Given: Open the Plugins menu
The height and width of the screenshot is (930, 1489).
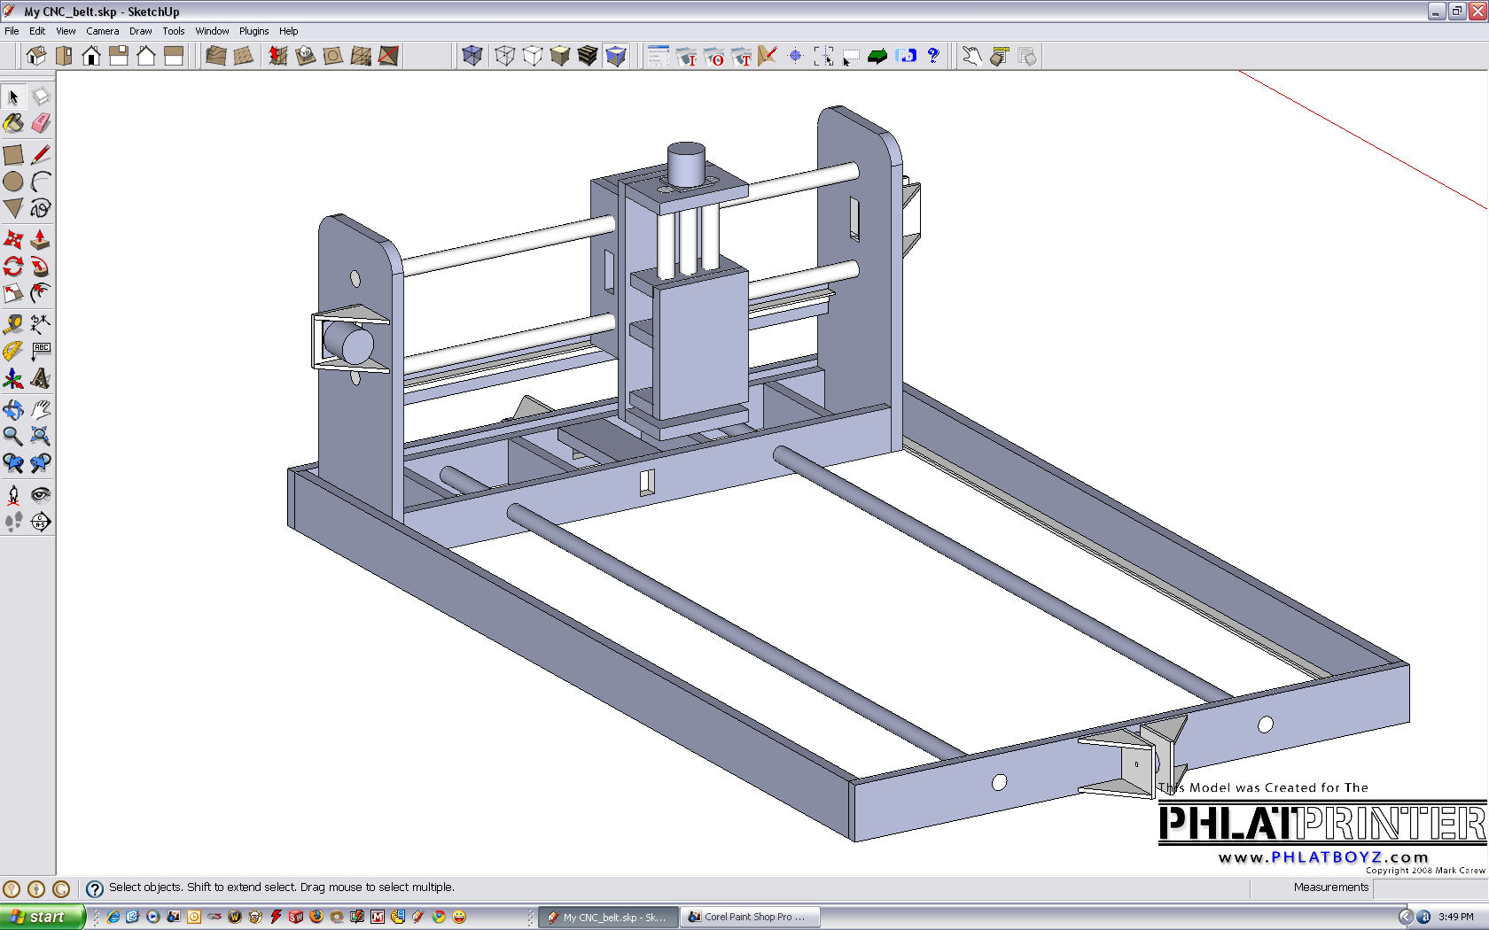Looking at the screenshot, I should pyautogui.click(x=253, y=31).
